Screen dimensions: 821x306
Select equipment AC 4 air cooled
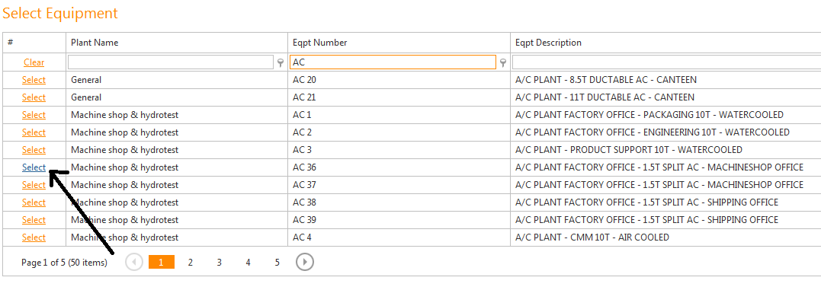tap(34, 237)
